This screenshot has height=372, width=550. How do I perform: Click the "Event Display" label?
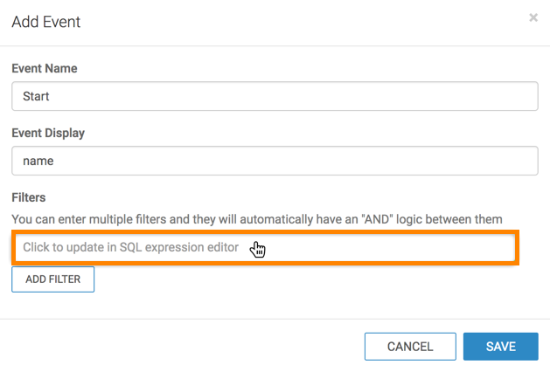pyautogui.click(x=48, y=134)
